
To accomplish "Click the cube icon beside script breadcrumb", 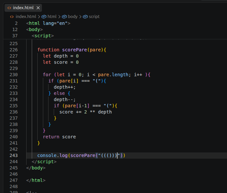I will (85, 17).
